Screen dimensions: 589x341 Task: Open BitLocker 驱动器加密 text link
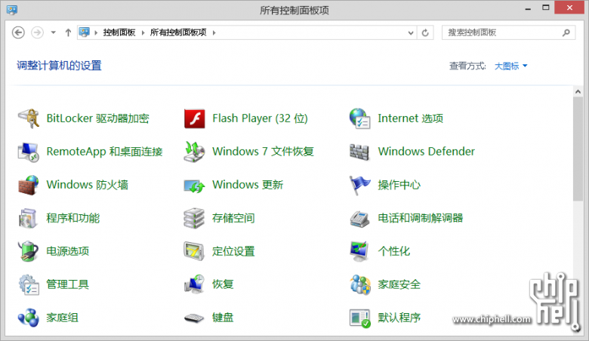(97, 118)
